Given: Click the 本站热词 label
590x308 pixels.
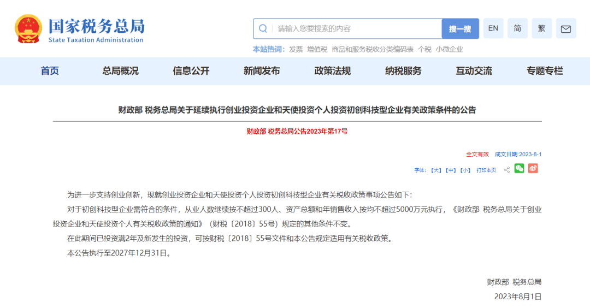Looking at the screenshot, I should 269,49.
